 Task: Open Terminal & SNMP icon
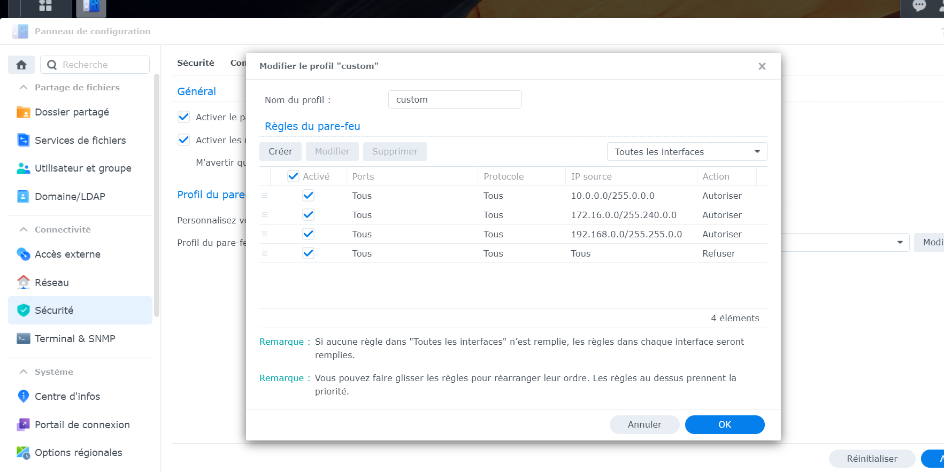[x=23, y=338]
